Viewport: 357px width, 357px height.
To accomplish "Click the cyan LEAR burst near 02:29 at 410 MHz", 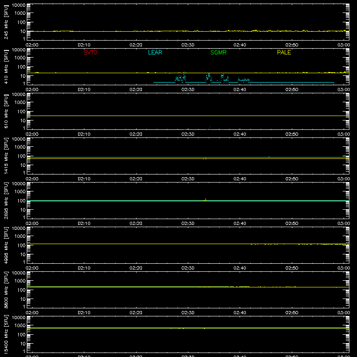I will click(x=181, y=77).
